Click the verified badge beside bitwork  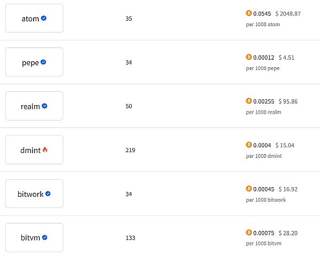coord(48,194)
